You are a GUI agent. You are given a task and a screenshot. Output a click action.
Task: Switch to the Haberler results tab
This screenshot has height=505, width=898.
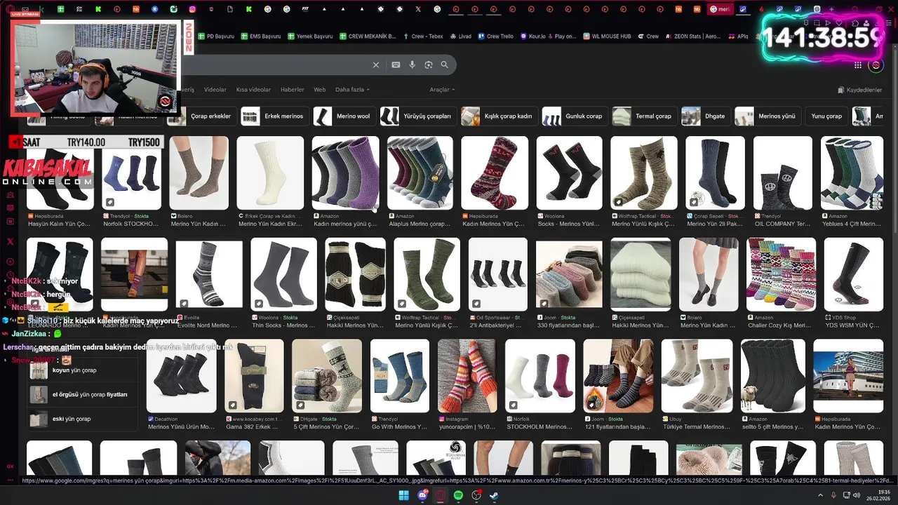(x=293, y=90)
